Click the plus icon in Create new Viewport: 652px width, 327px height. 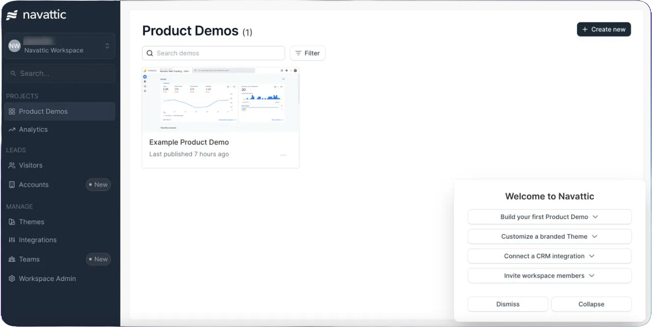coord(585,30)
